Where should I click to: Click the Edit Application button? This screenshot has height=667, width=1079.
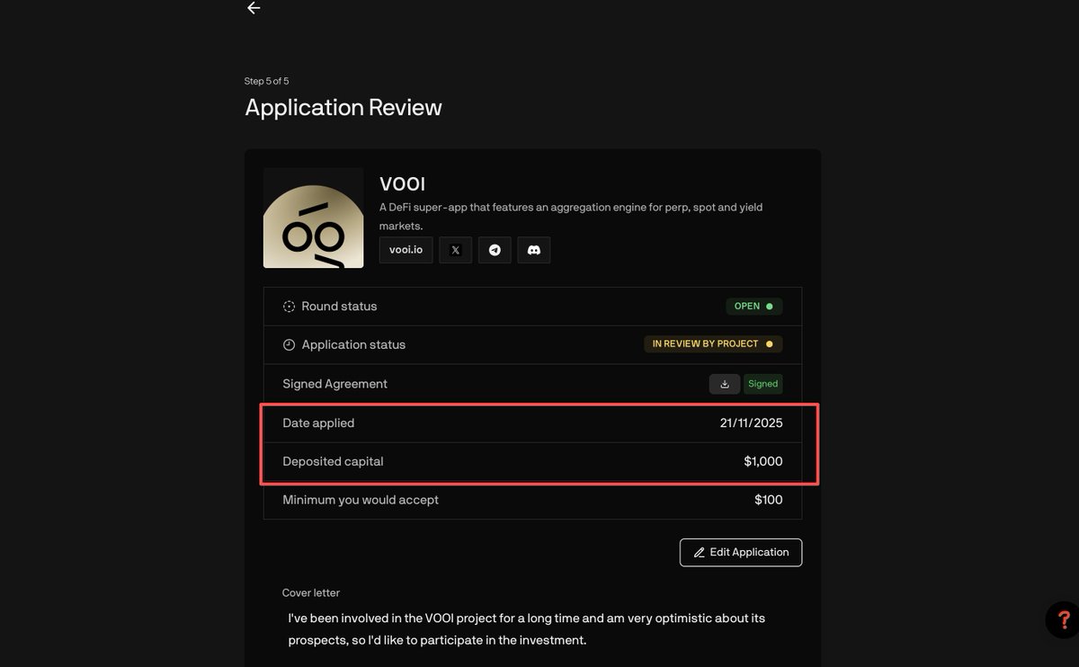[741, 552]
